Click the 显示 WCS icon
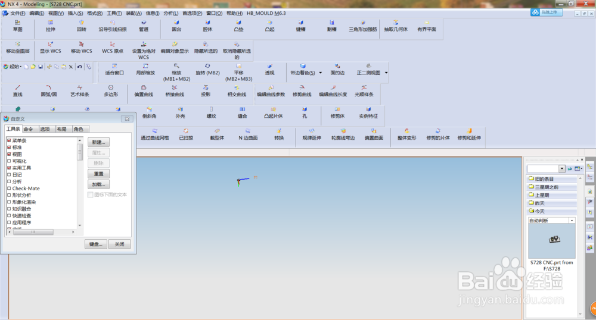Viewport: 596px width, 320px height. click(x=51, y=45)
